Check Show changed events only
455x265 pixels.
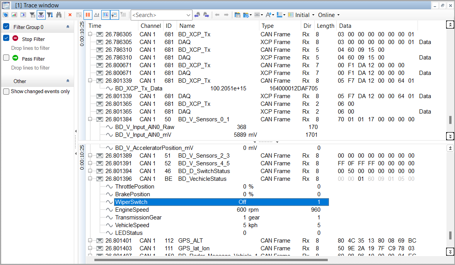(6, 92)
